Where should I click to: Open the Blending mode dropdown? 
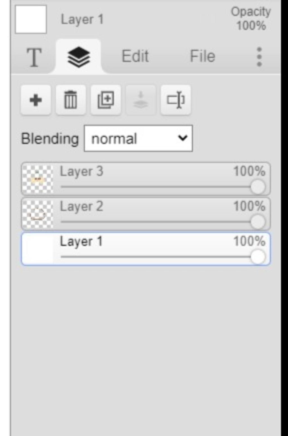tap(138, 138)
